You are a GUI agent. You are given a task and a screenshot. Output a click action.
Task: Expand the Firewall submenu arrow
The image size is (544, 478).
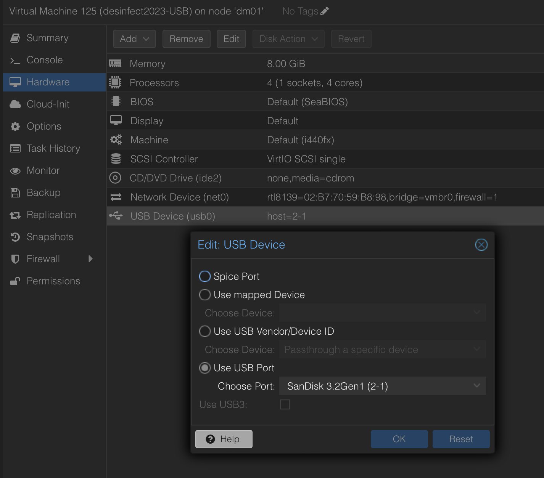[x=90, y=259]
